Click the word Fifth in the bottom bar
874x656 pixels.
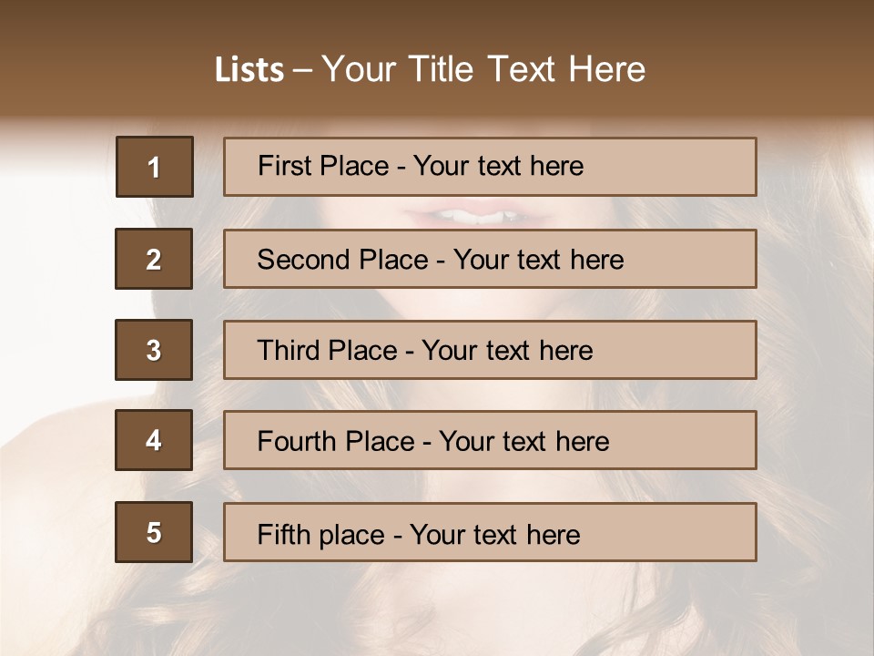(282, 534)
